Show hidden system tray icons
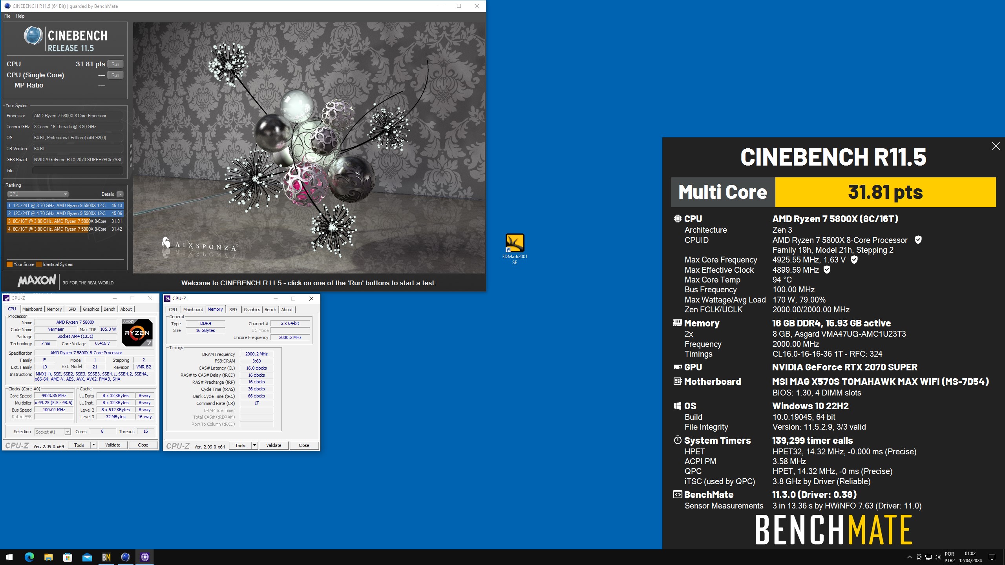The width and height of the screenshot is (1005, 565). click(909, 557)
